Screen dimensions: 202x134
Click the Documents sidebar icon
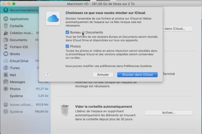point(6,40)
